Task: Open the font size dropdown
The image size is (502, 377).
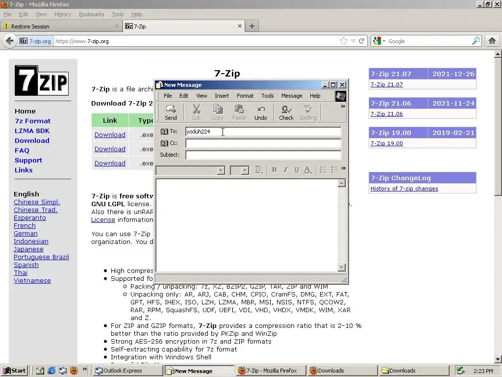Action: tap(245, 170)
